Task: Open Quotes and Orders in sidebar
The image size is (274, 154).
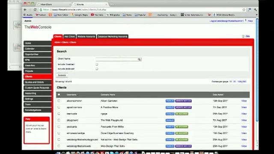Action: (38, 82)
